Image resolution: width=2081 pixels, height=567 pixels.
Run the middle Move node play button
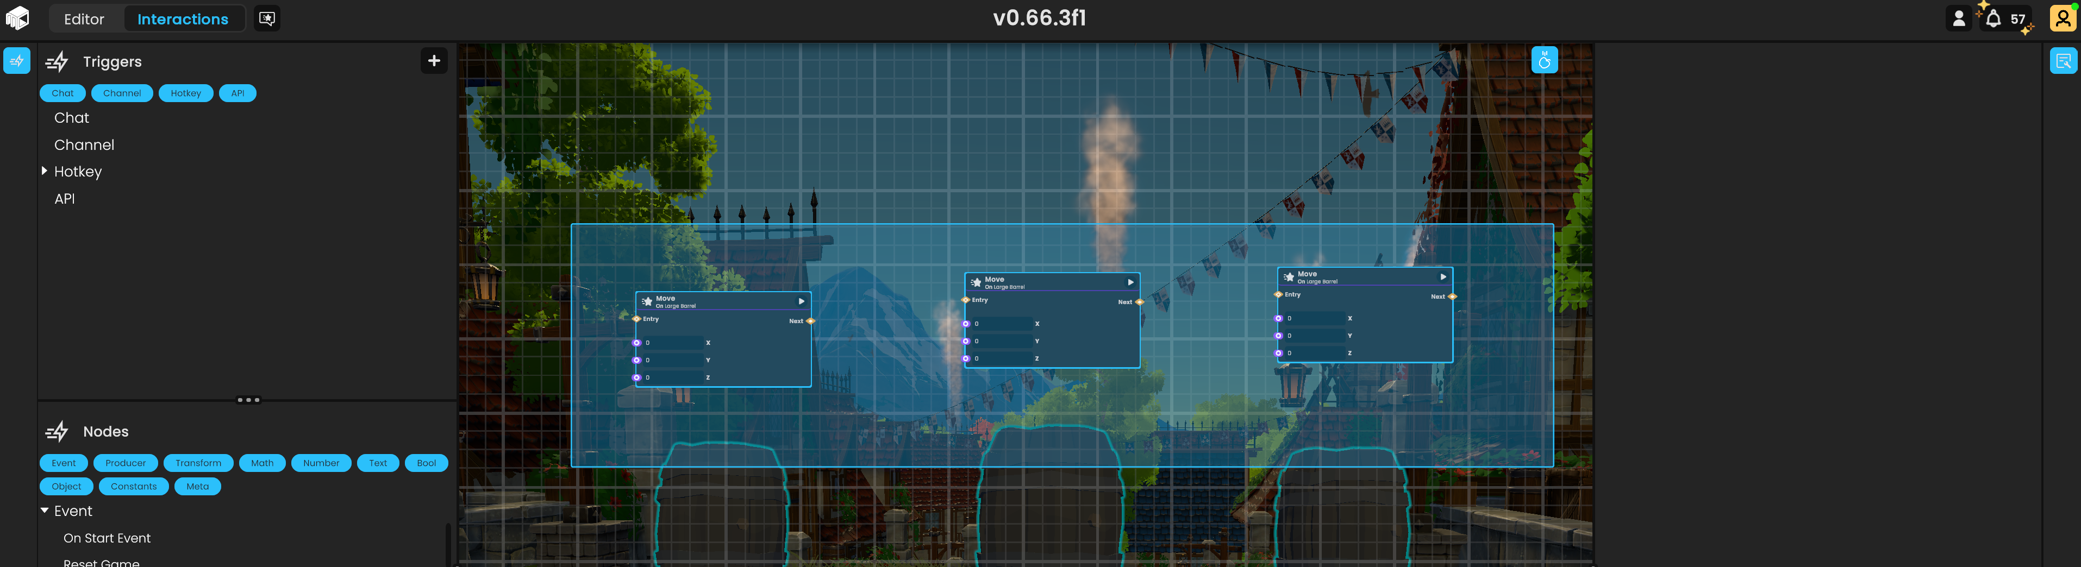coord(1130,282)
